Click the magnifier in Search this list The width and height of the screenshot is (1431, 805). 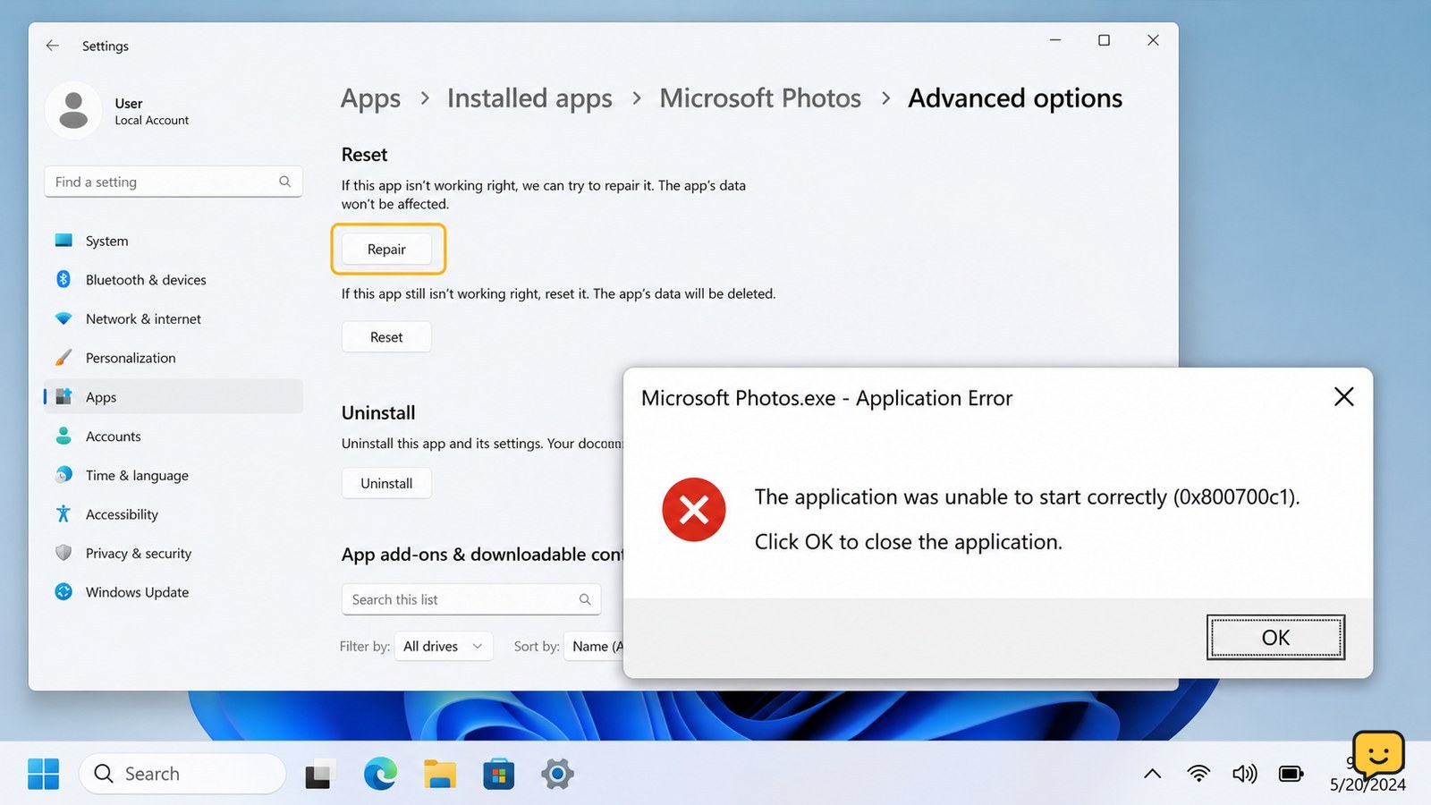585,599
